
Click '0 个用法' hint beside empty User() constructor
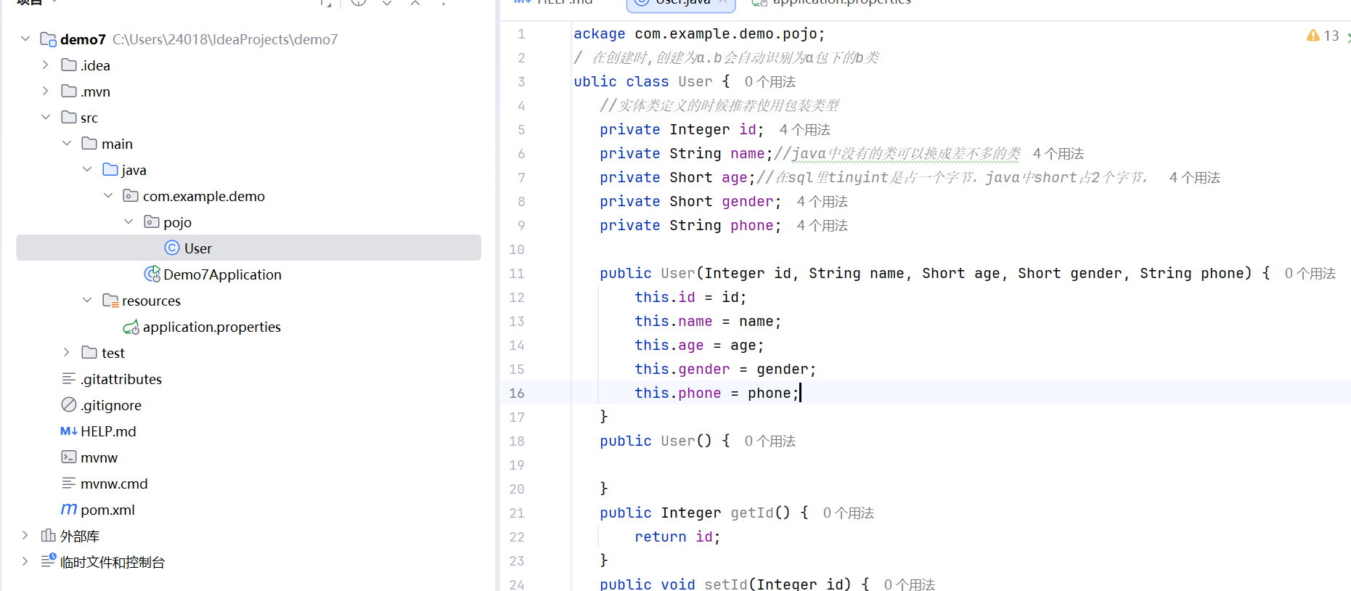point(770,441)
